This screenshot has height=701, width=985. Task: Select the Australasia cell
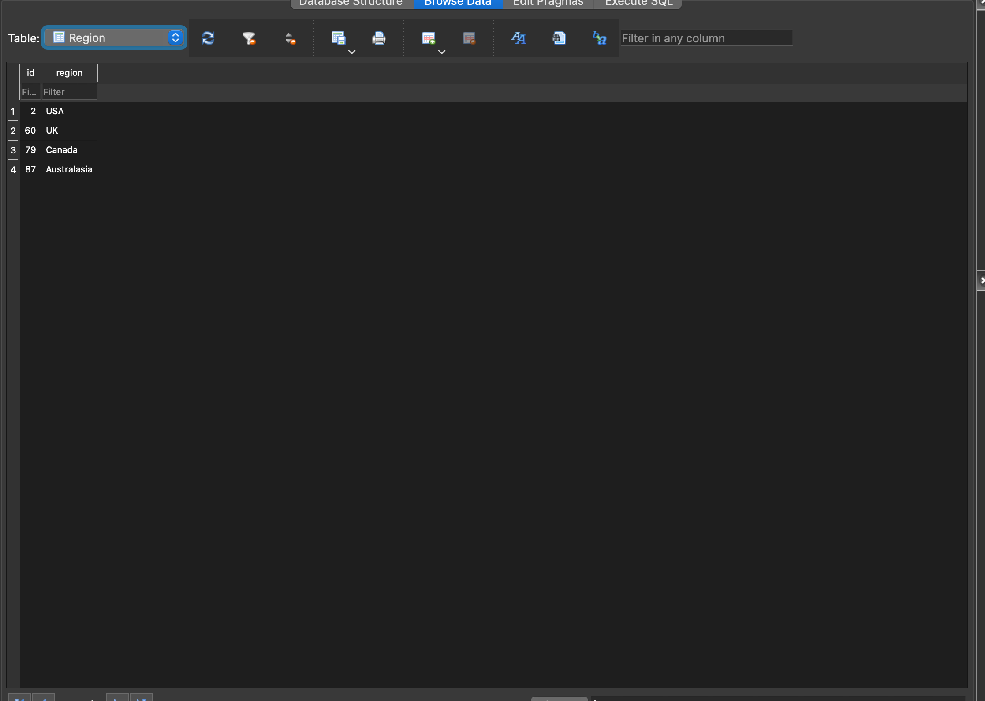point(69,169)
